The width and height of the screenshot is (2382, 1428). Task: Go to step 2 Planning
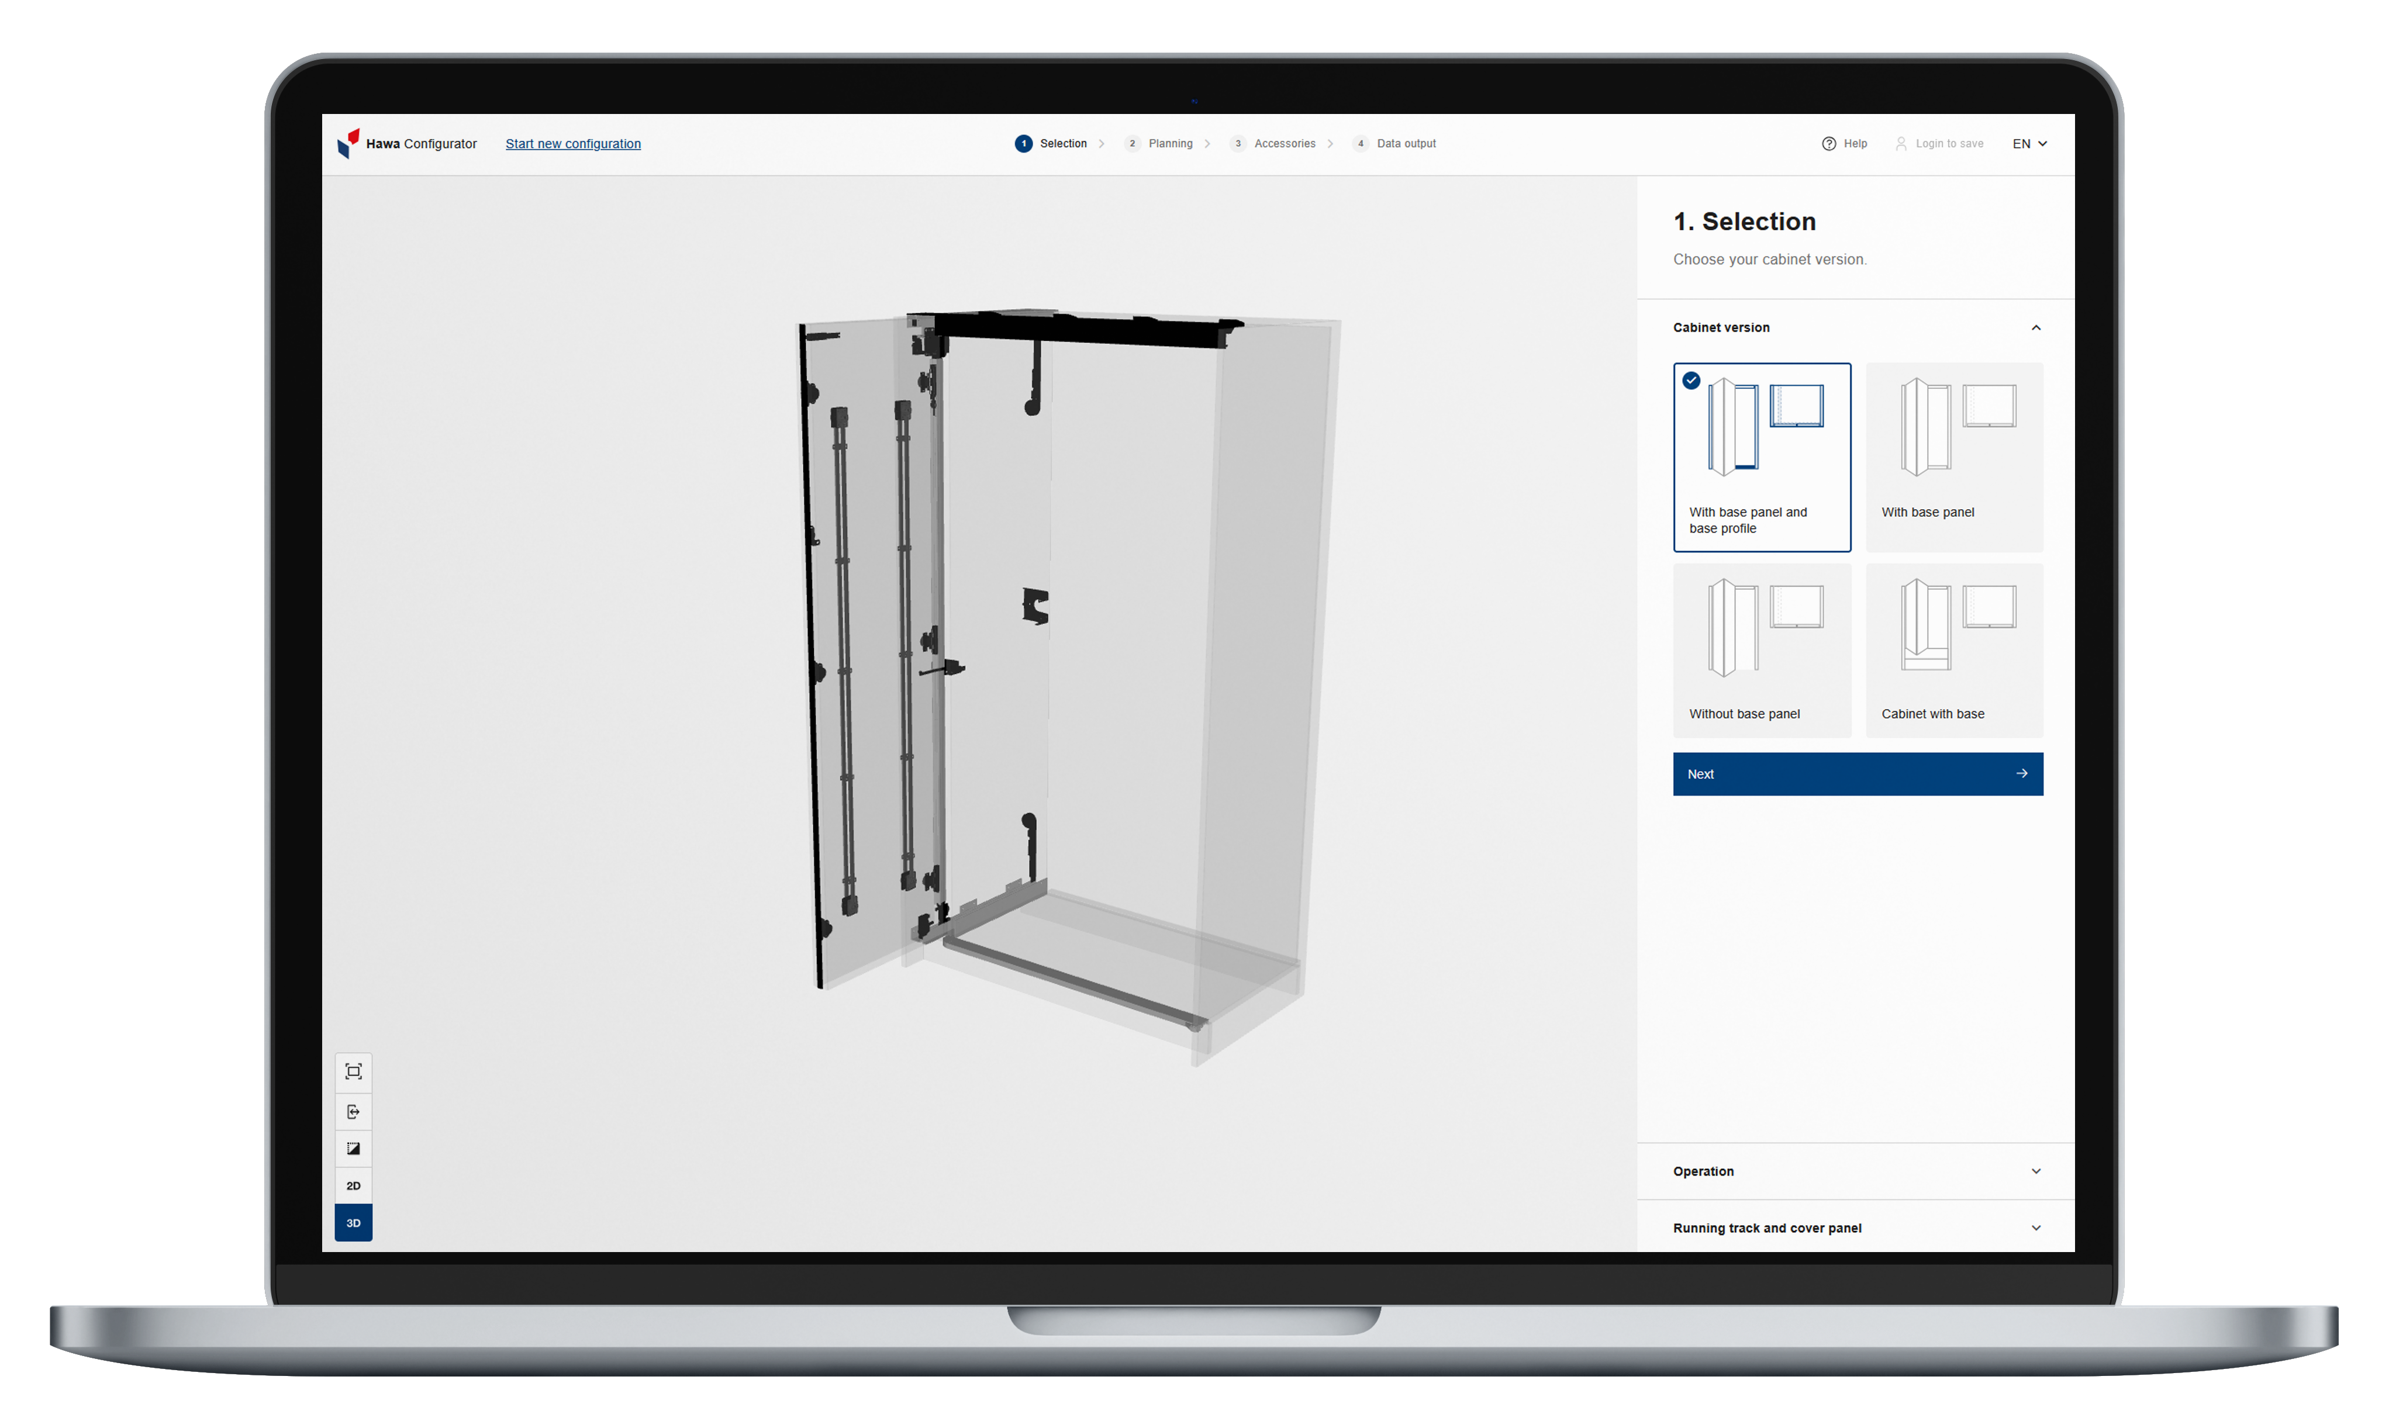pyautogui.click(x=1159, y=143)
